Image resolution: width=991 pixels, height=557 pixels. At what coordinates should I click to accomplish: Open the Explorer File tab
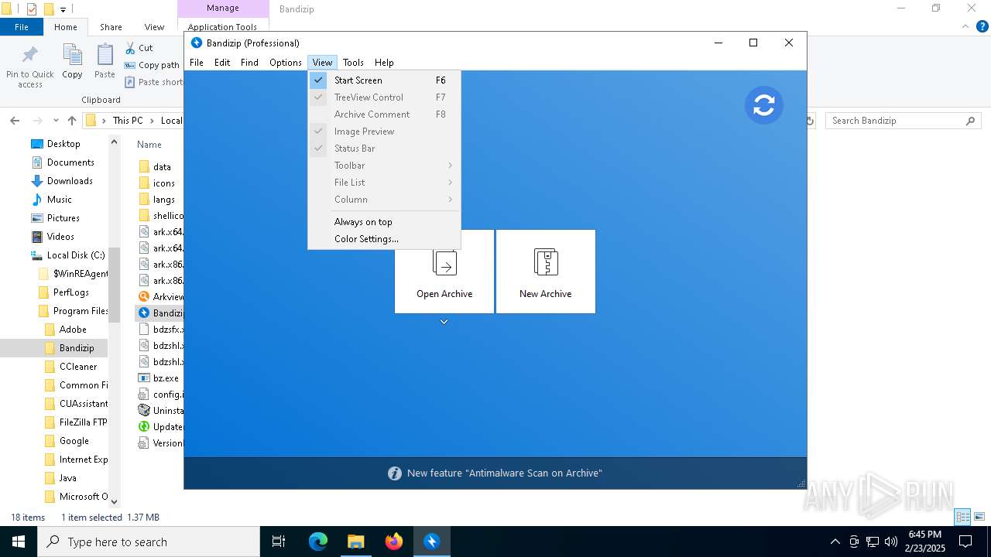[22, 27]
